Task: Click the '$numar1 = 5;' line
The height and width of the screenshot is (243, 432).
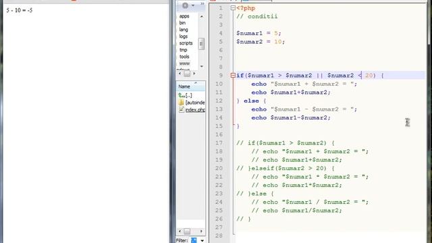Action: pos(259,33)
